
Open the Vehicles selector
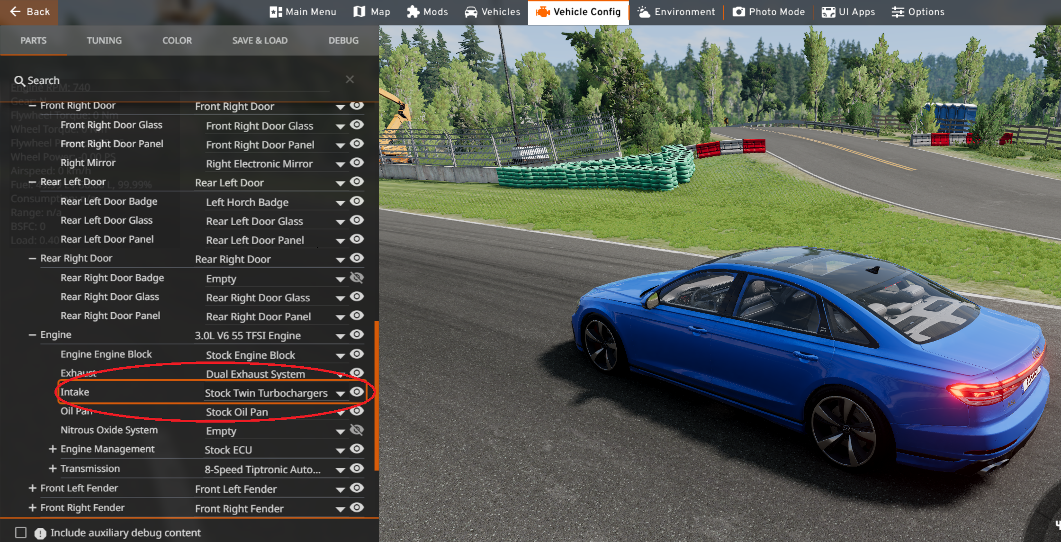[492, 12]
